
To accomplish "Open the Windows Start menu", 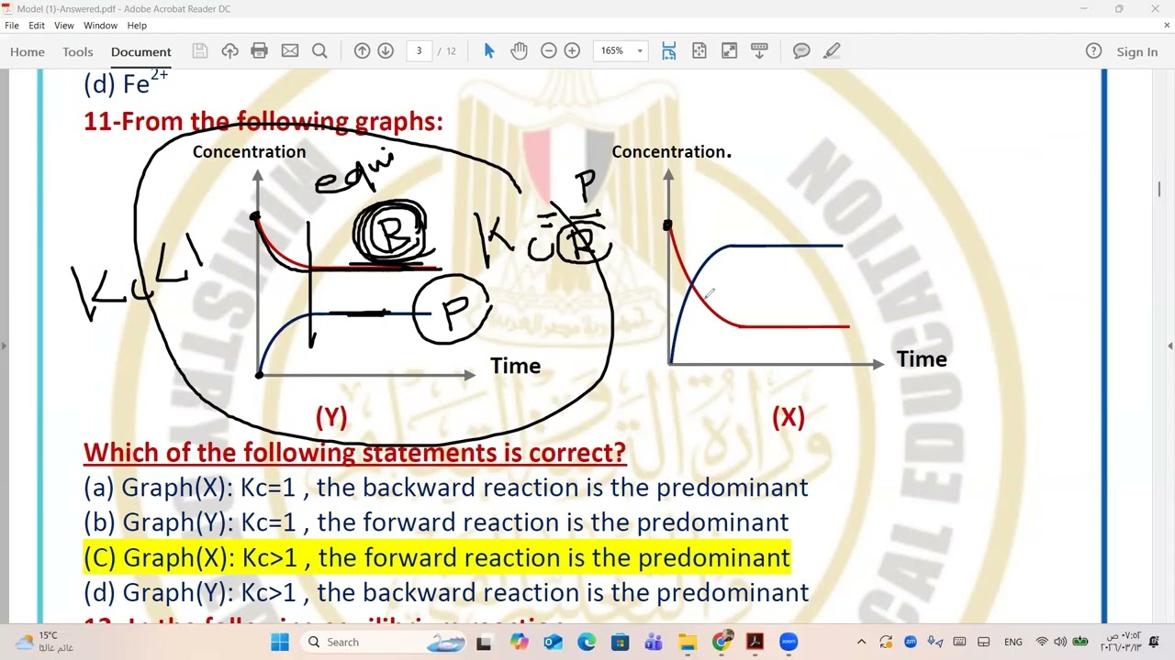I will 280,642.
